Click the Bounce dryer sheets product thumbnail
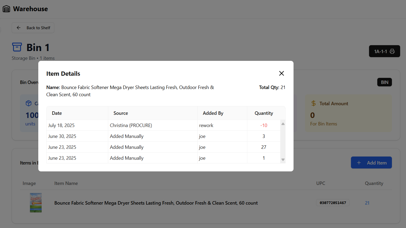 (x=36, y=203)
